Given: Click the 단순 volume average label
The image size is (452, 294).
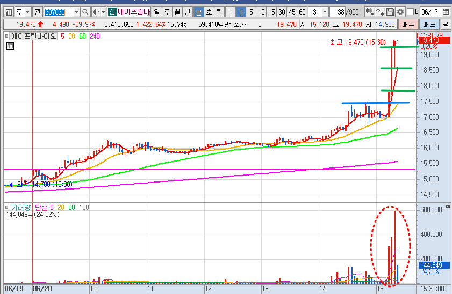Looking at the screenshot, I should (41, 207).
